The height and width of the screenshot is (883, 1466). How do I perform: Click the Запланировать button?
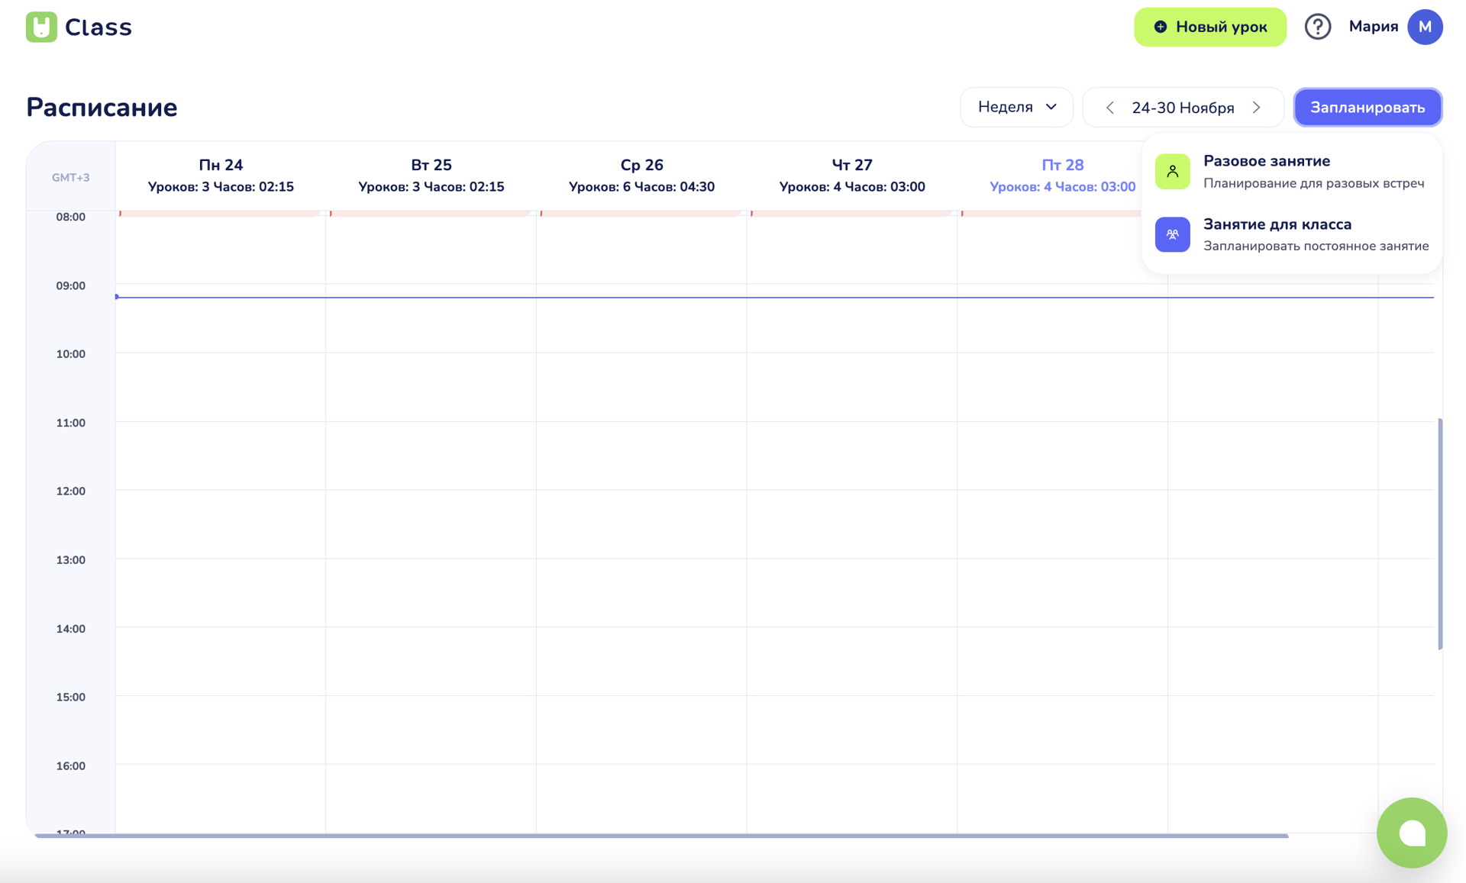(1367, 108)
